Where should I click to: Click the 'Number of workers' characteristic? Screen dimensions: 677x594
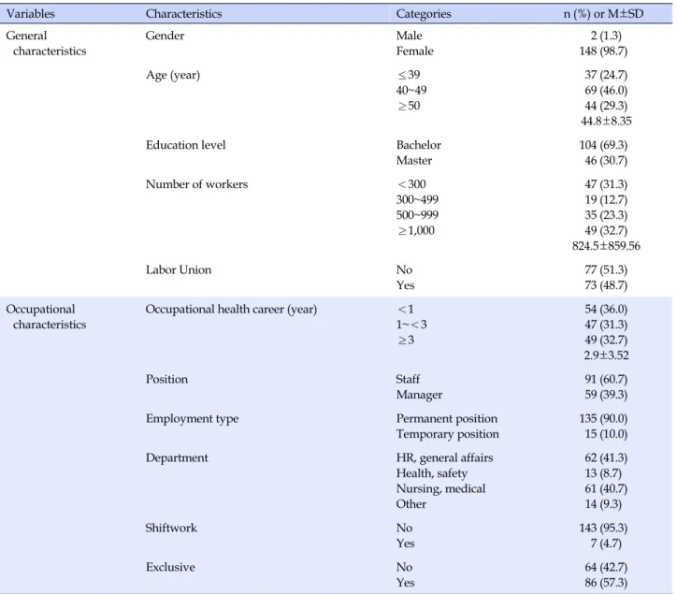[196, 184]
